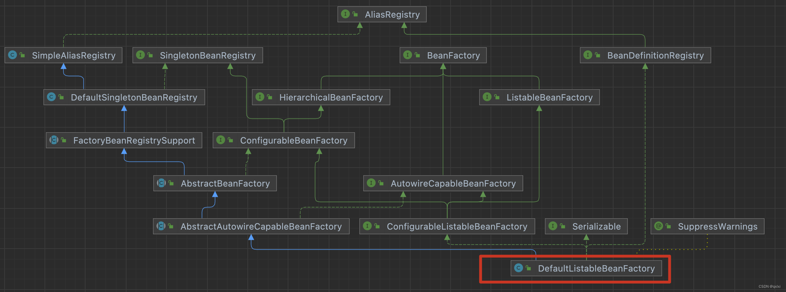Select the ConfigurableListableBeanFactory node
The width and height of the screenshot is (786, 292).
[447, 226]
